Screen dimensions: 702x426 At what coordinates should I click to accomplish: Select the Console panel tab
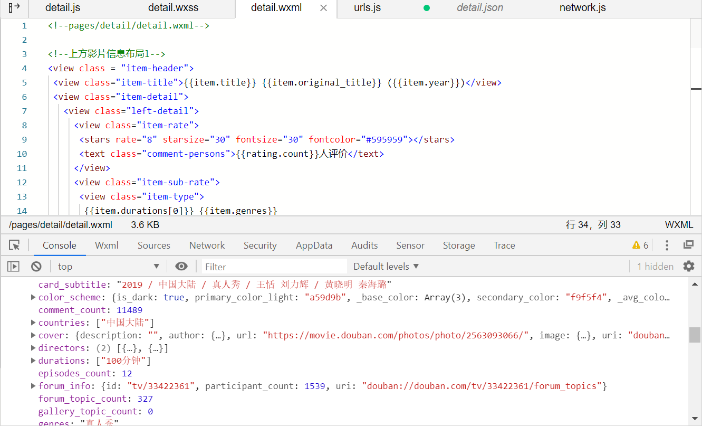[x=60, y=245]
